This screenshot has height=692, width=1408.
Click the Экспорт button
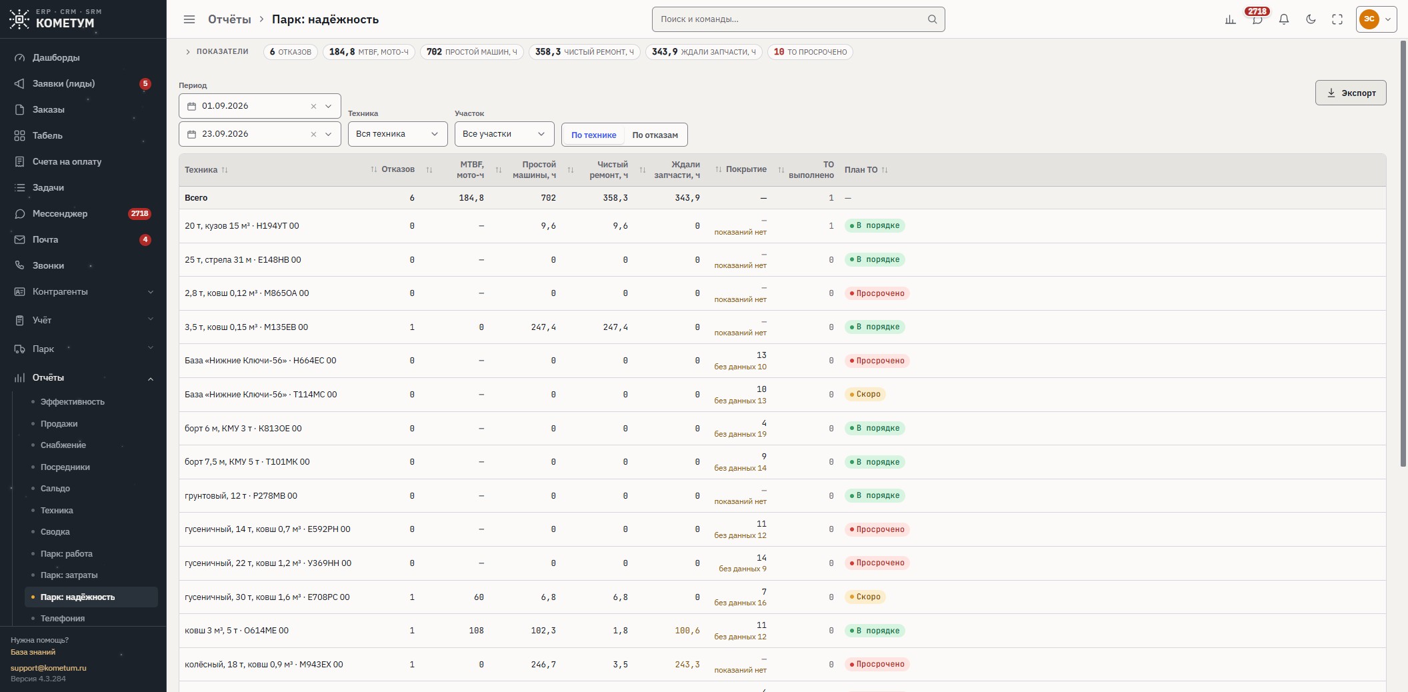[x=1350, y=93]
